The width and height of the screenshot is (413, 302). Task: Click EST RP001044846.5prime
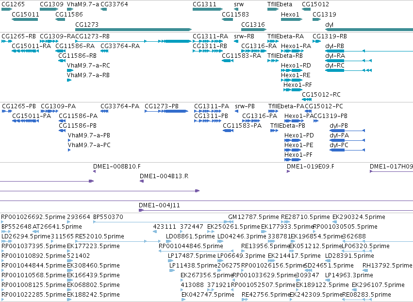point(191,246)
